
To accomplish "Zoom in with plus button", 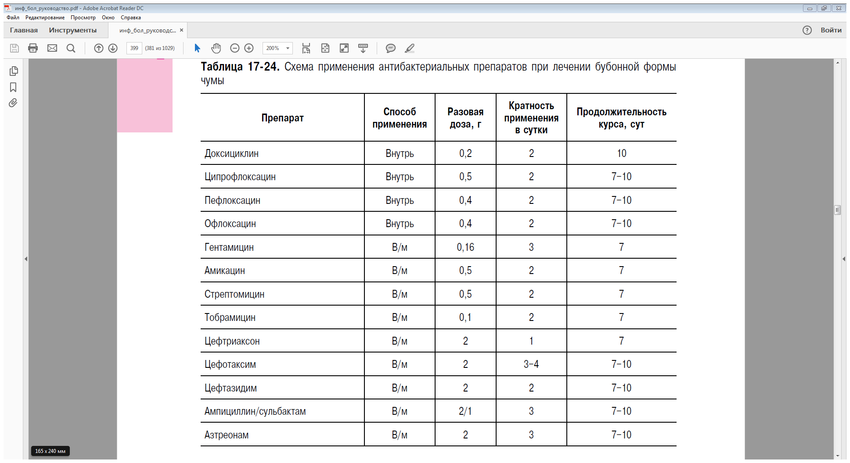I will [x=249, y=48].
